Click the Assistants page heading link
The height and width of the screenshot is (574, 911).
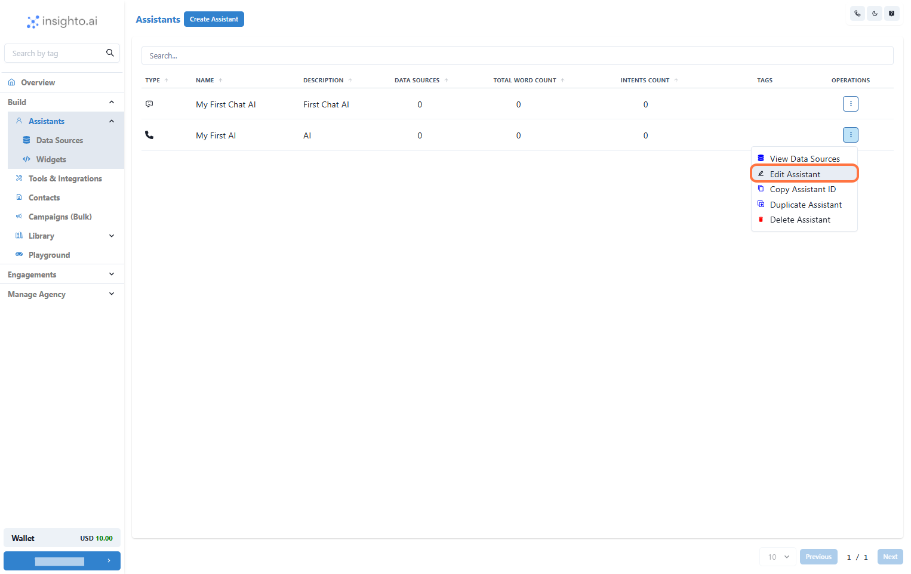coord(158,19)
